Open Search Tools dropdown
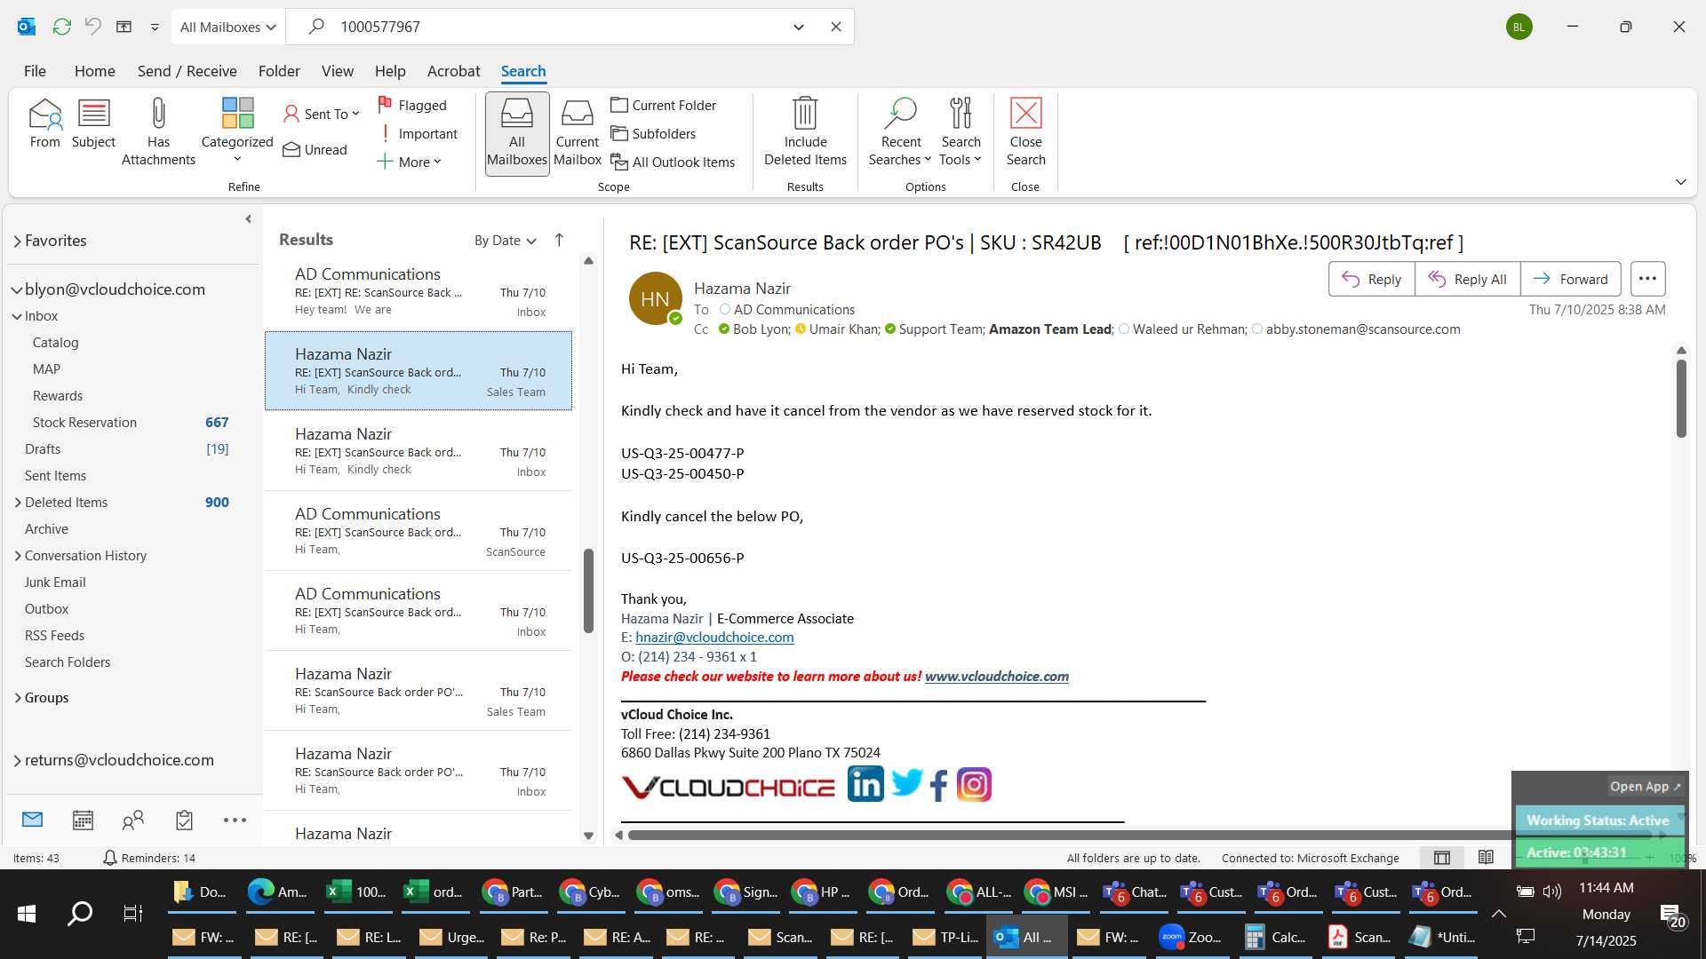1706x959 pixels. click(961, 133)
